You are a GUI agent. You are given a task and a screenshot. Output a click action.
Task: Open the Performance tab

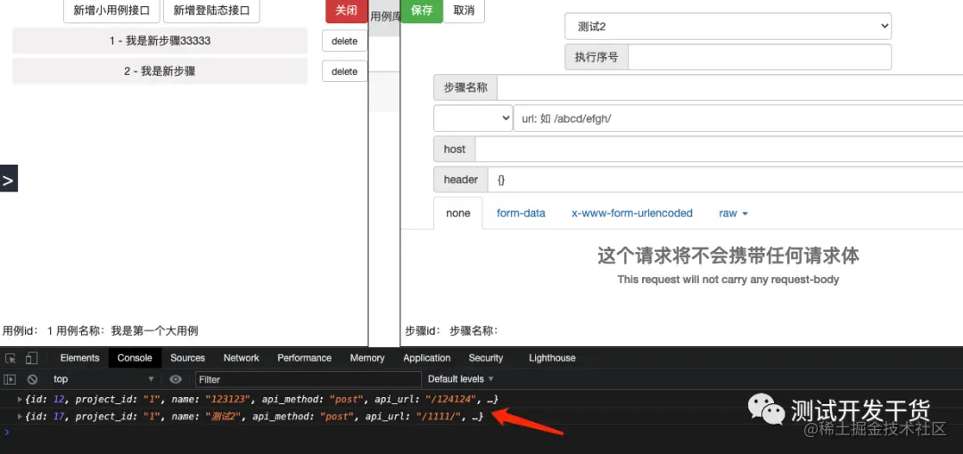pyautogui.click(x=304, y=358)
